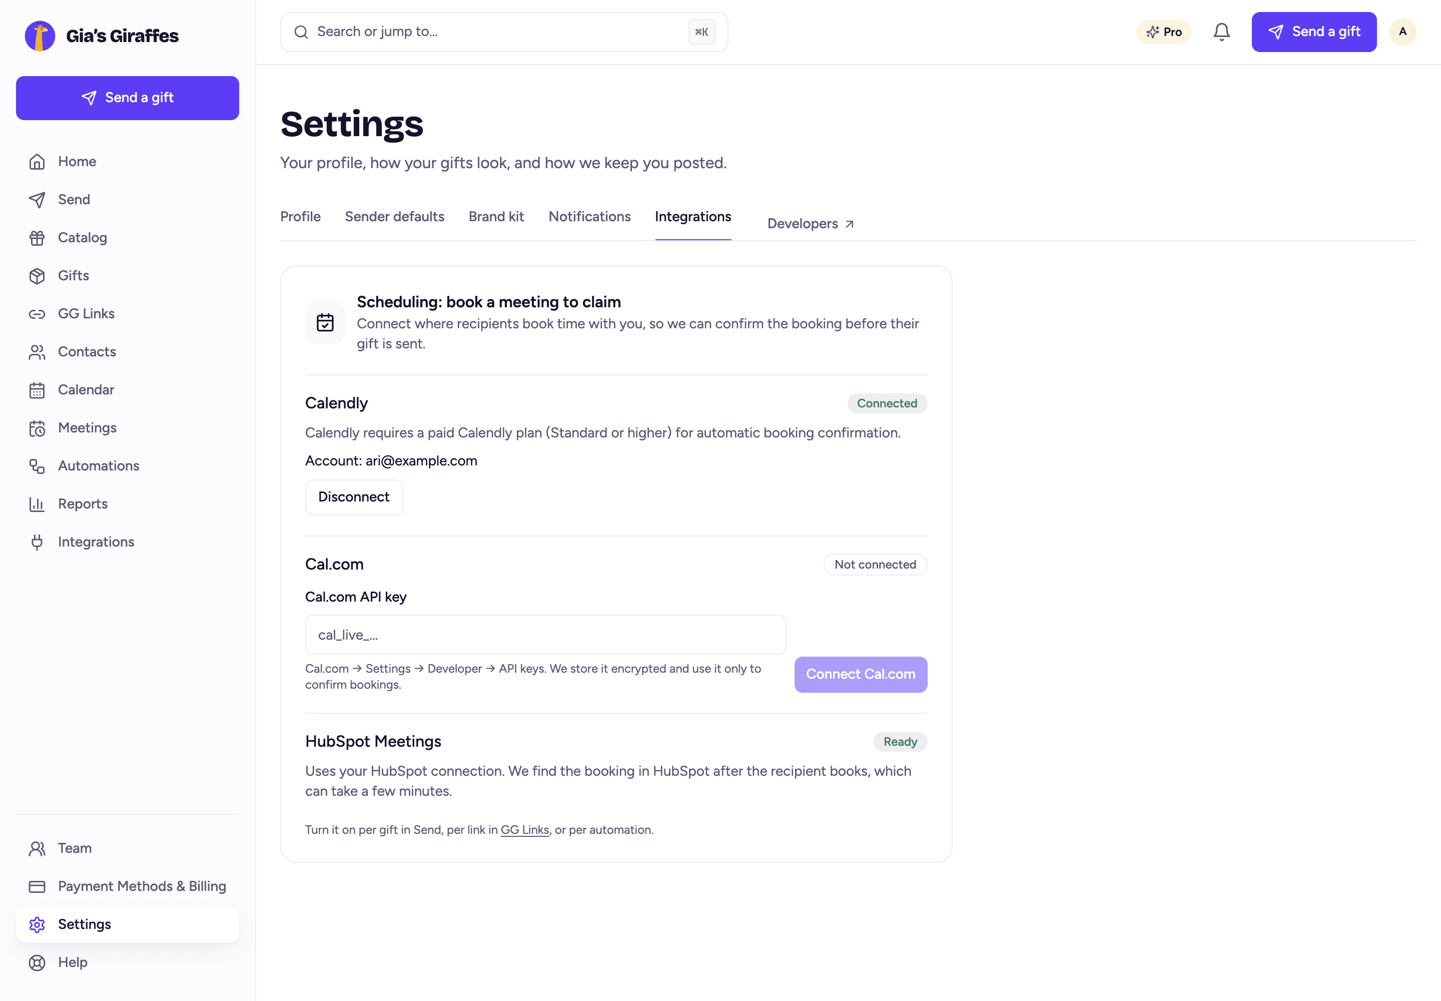Click the HubSpot Ready badge

[x=900, y=742]
